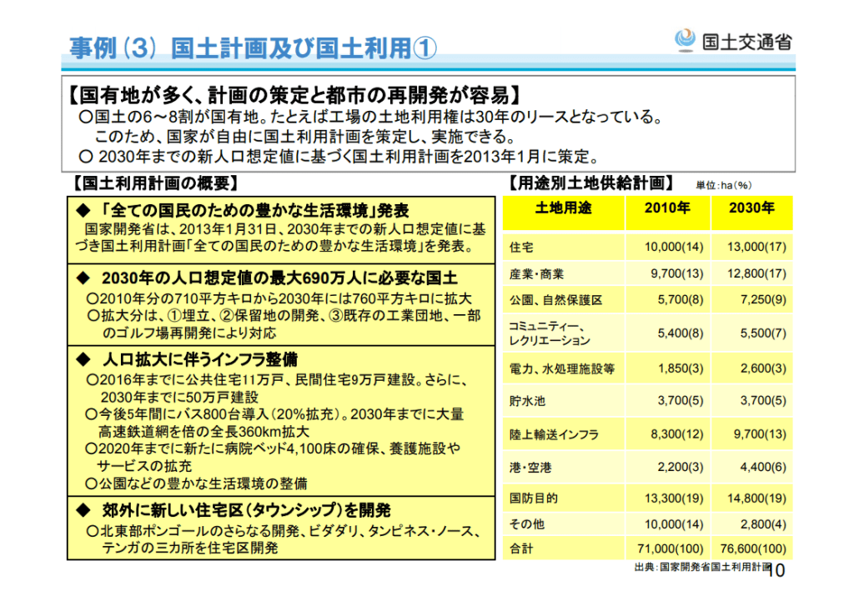Screen dimensions: 854x601
Task: Select the 【用途別土地供給計画】 table title
Action: [x=590, y=182]
